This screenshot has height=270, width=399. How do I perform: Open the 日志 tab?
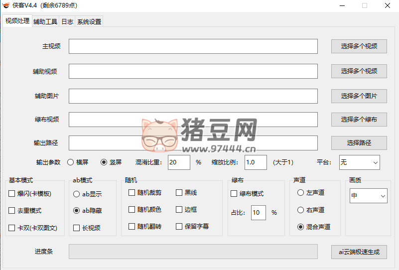67,22
